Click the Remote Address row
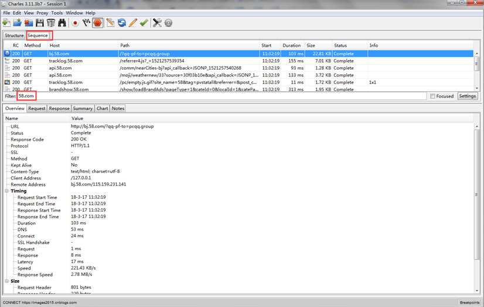Screen dimensions: 484x307 239,184
